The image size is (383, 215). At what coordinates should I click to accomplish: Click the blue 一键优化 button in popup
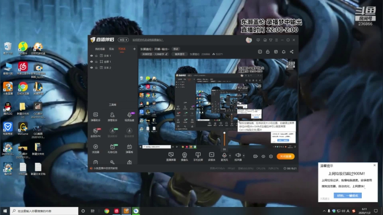coord(347,195)
